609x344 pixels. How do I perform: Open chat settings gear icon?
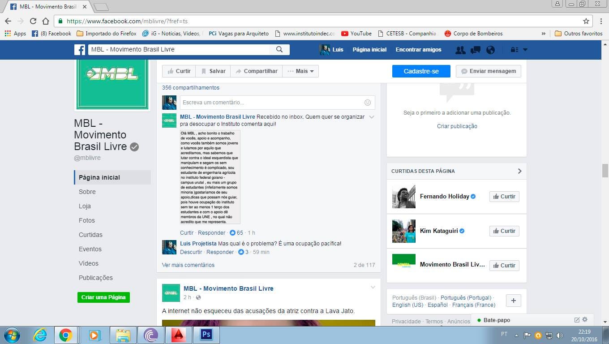click(x=585, y=320)
